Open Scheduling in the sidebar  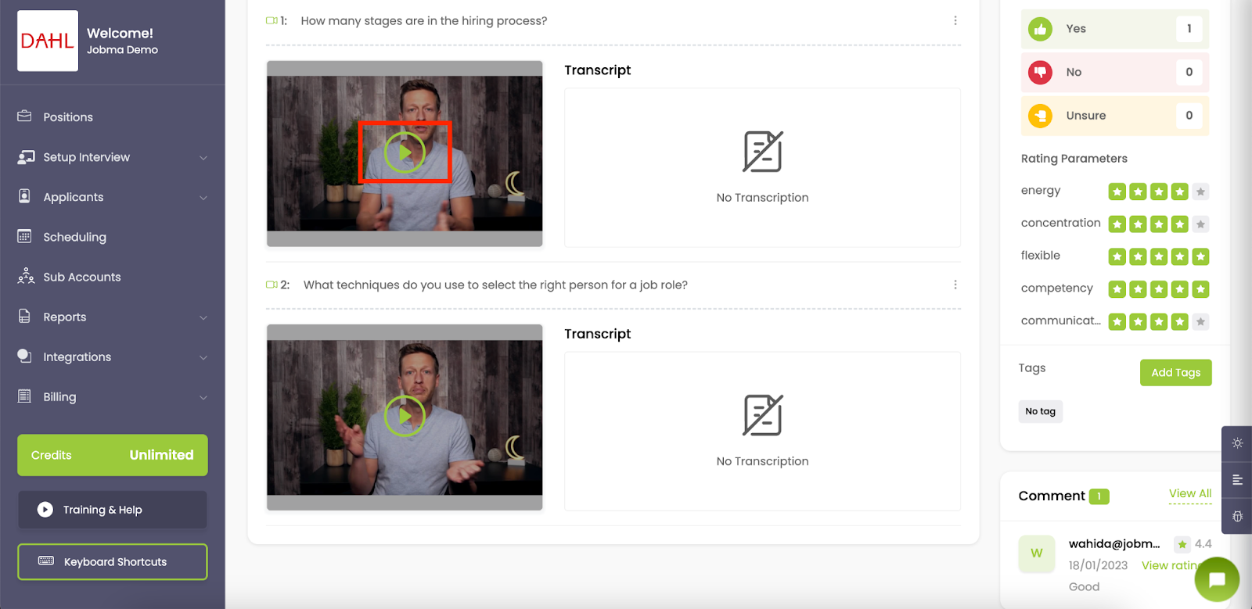(x=74, y=237)
